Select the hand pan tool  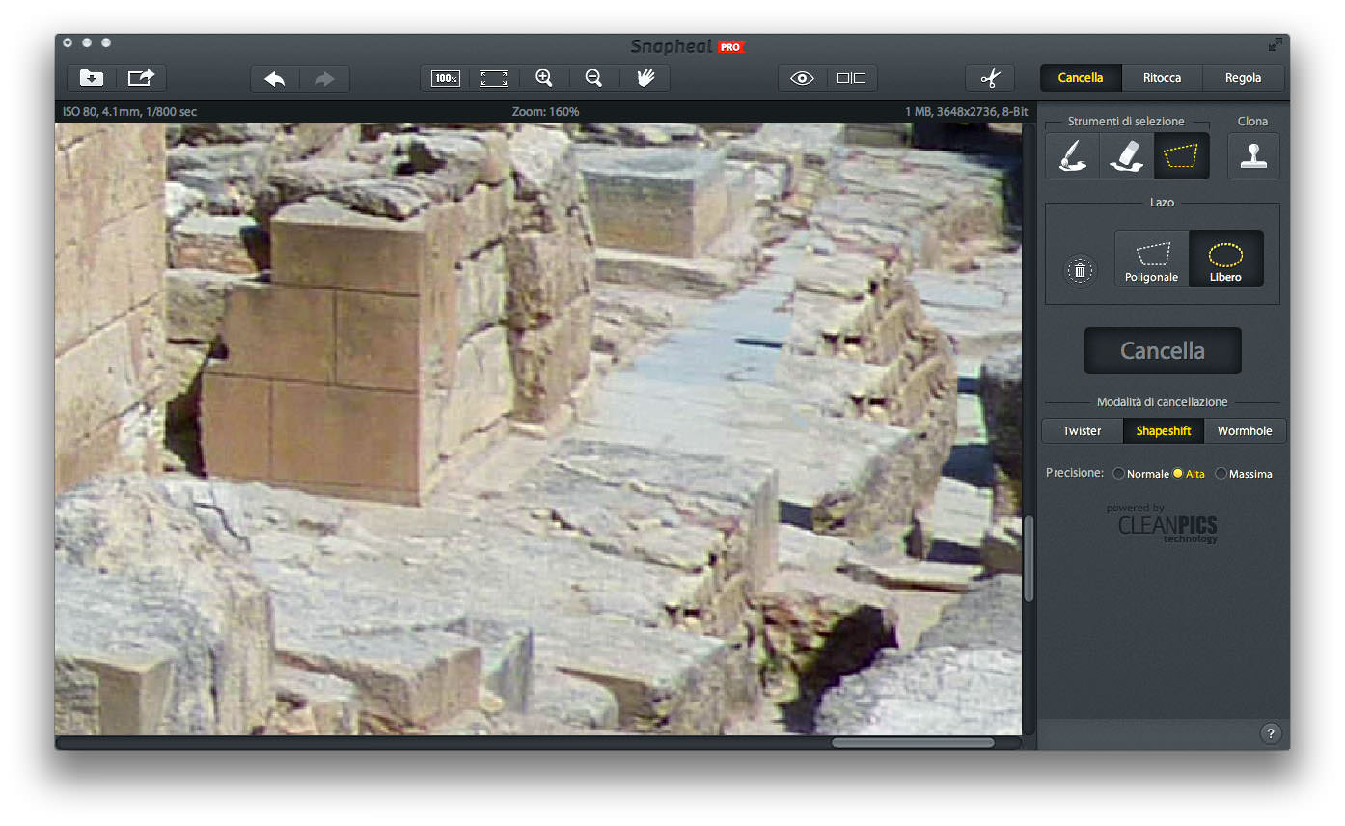pos(645,78)
